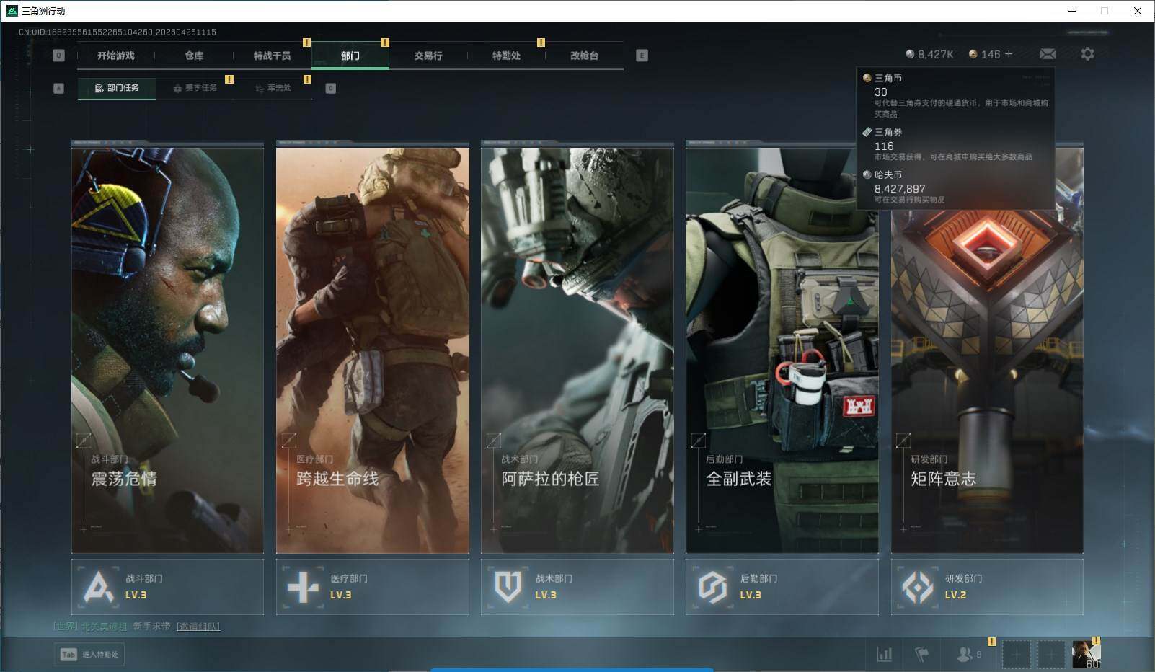Click the 邀请组队 link in chat
This screenshot has height=672, width=1155.
(x=198, y=626)
